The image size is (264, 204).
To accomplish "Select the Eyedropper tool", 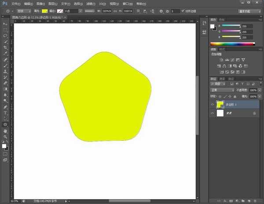I will click(5, 53).
